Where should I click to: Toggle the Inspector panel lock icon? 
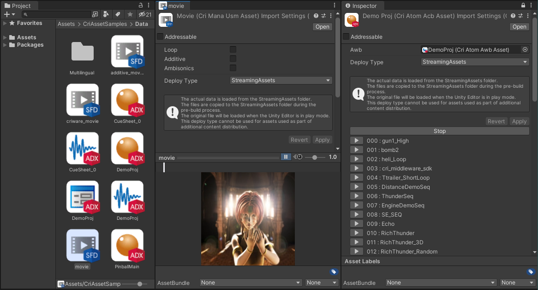point(523,5)
